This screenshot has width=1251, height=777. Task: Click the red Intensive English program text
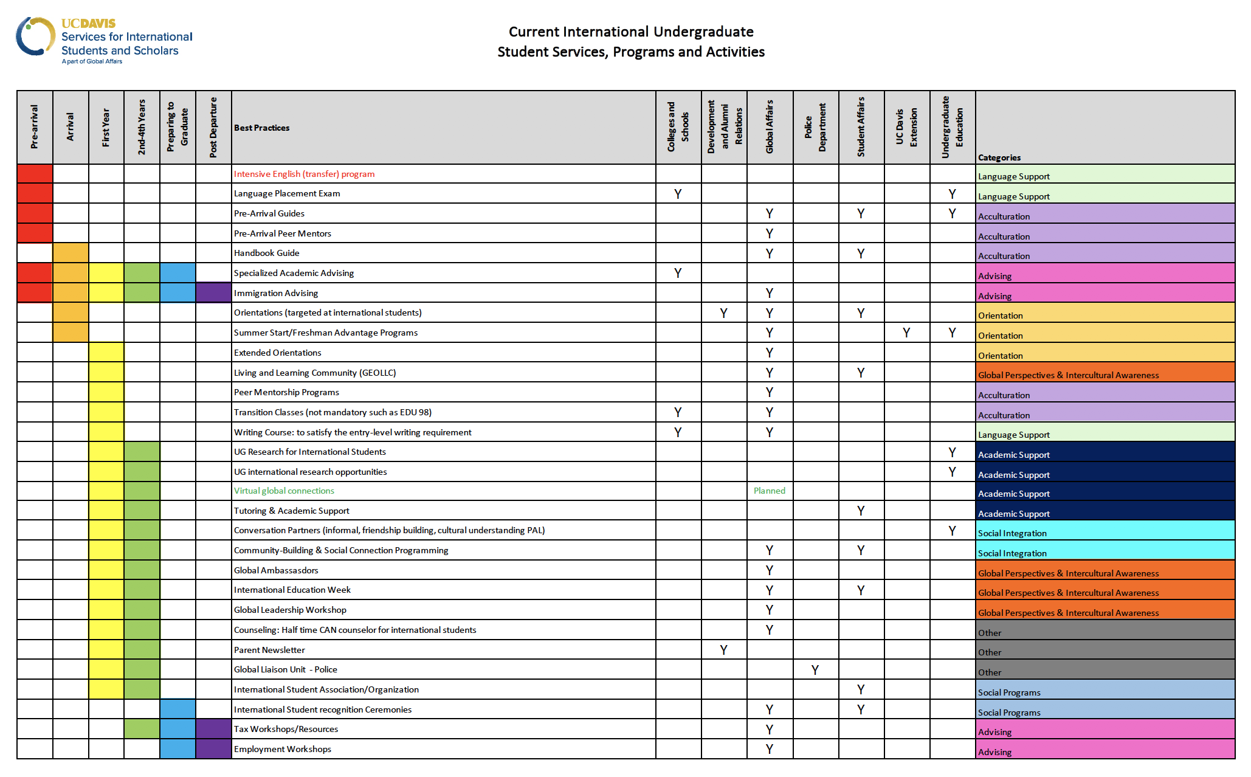pyautogui.click(x=304, y=174)
